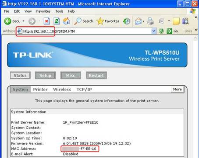199x159 pixels.
Task: Click the TP-LINK logo
Action: [33, 55]
